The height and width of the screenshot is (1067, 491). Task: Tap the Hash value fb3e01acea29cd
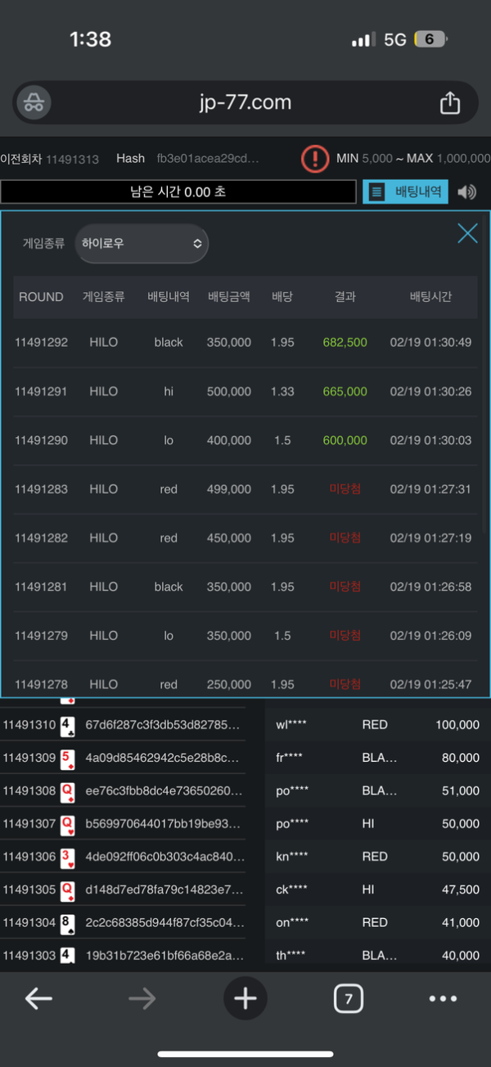(208, 158)
